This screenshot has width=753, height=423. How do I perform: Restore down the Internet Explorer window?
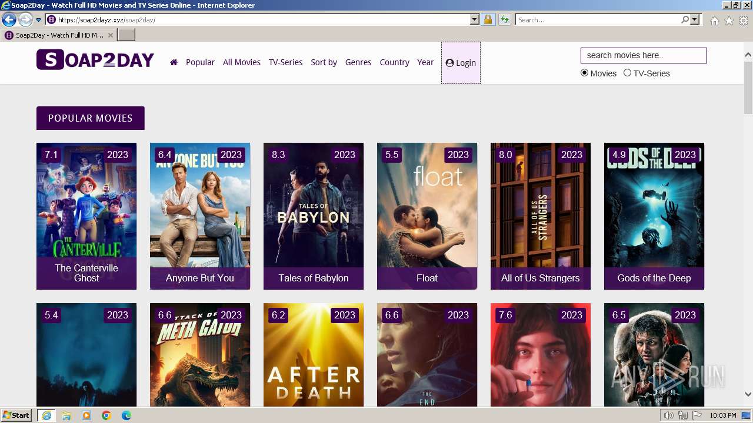click(x=736, y=5)
